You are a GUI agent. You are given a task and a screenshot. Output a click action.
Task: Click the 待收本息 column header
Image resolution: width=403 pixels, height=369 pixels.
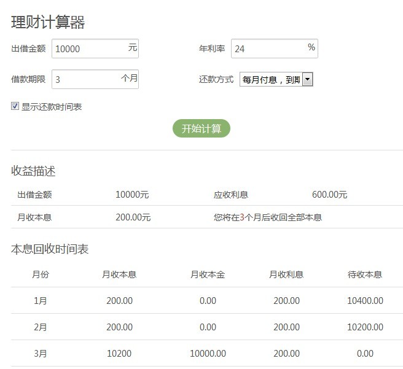365,274
